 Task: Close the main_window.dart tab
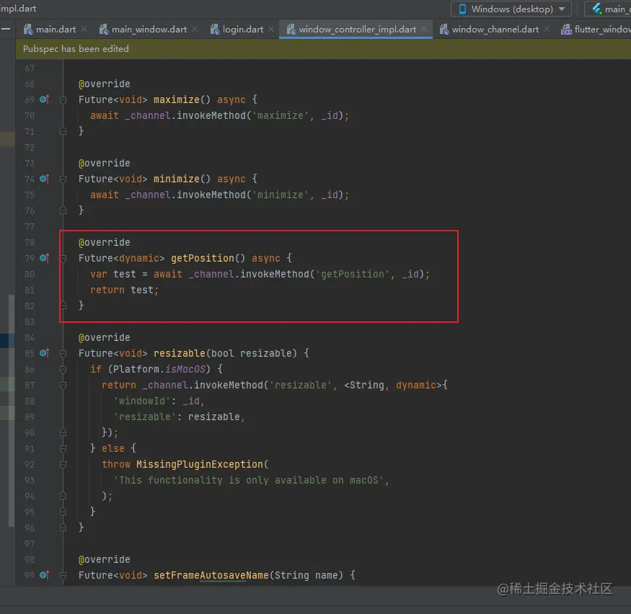point(195,29)
